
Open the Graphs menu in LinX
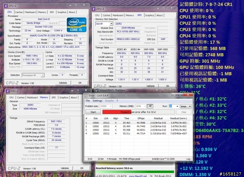click(109, 101)
